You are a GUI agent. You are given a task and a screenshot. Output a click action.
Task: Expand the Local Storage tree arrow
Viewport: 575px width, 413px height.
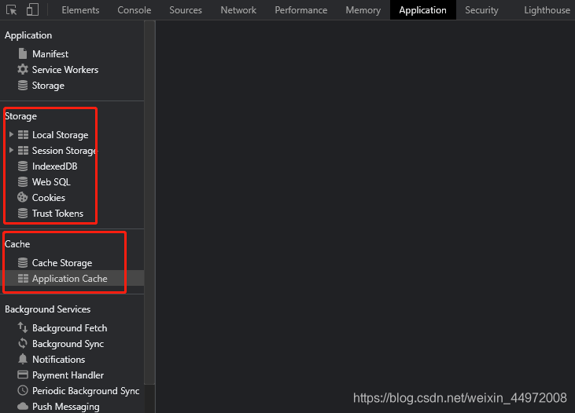tap(11, 134)
